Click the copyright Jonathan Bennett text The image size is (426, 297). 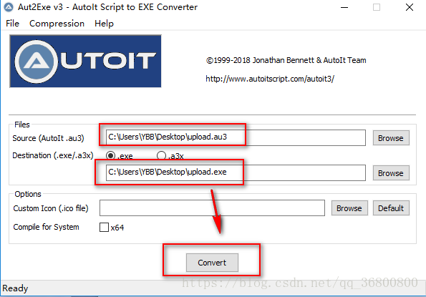point(286,60)
